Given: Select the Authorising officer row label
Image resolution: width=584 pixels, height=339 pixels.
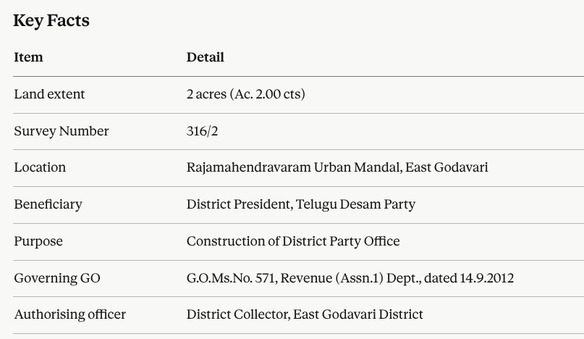Looking at the screenshot, I should click(69, 314).
